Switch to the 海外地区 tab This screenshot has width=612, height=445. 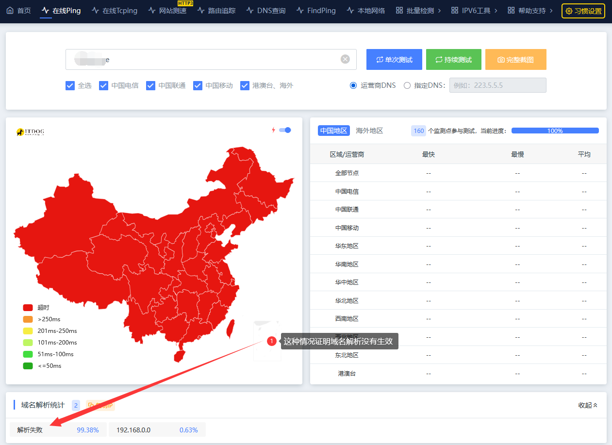click(x=369, y=131)
